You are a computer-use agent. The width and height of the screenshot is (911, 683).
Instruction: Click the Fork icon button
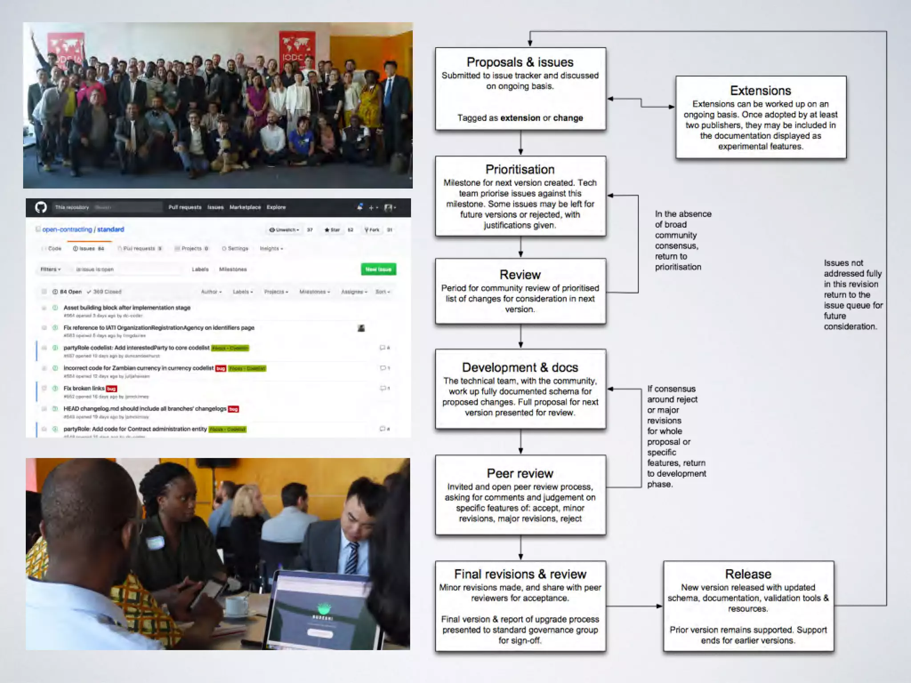372,230
